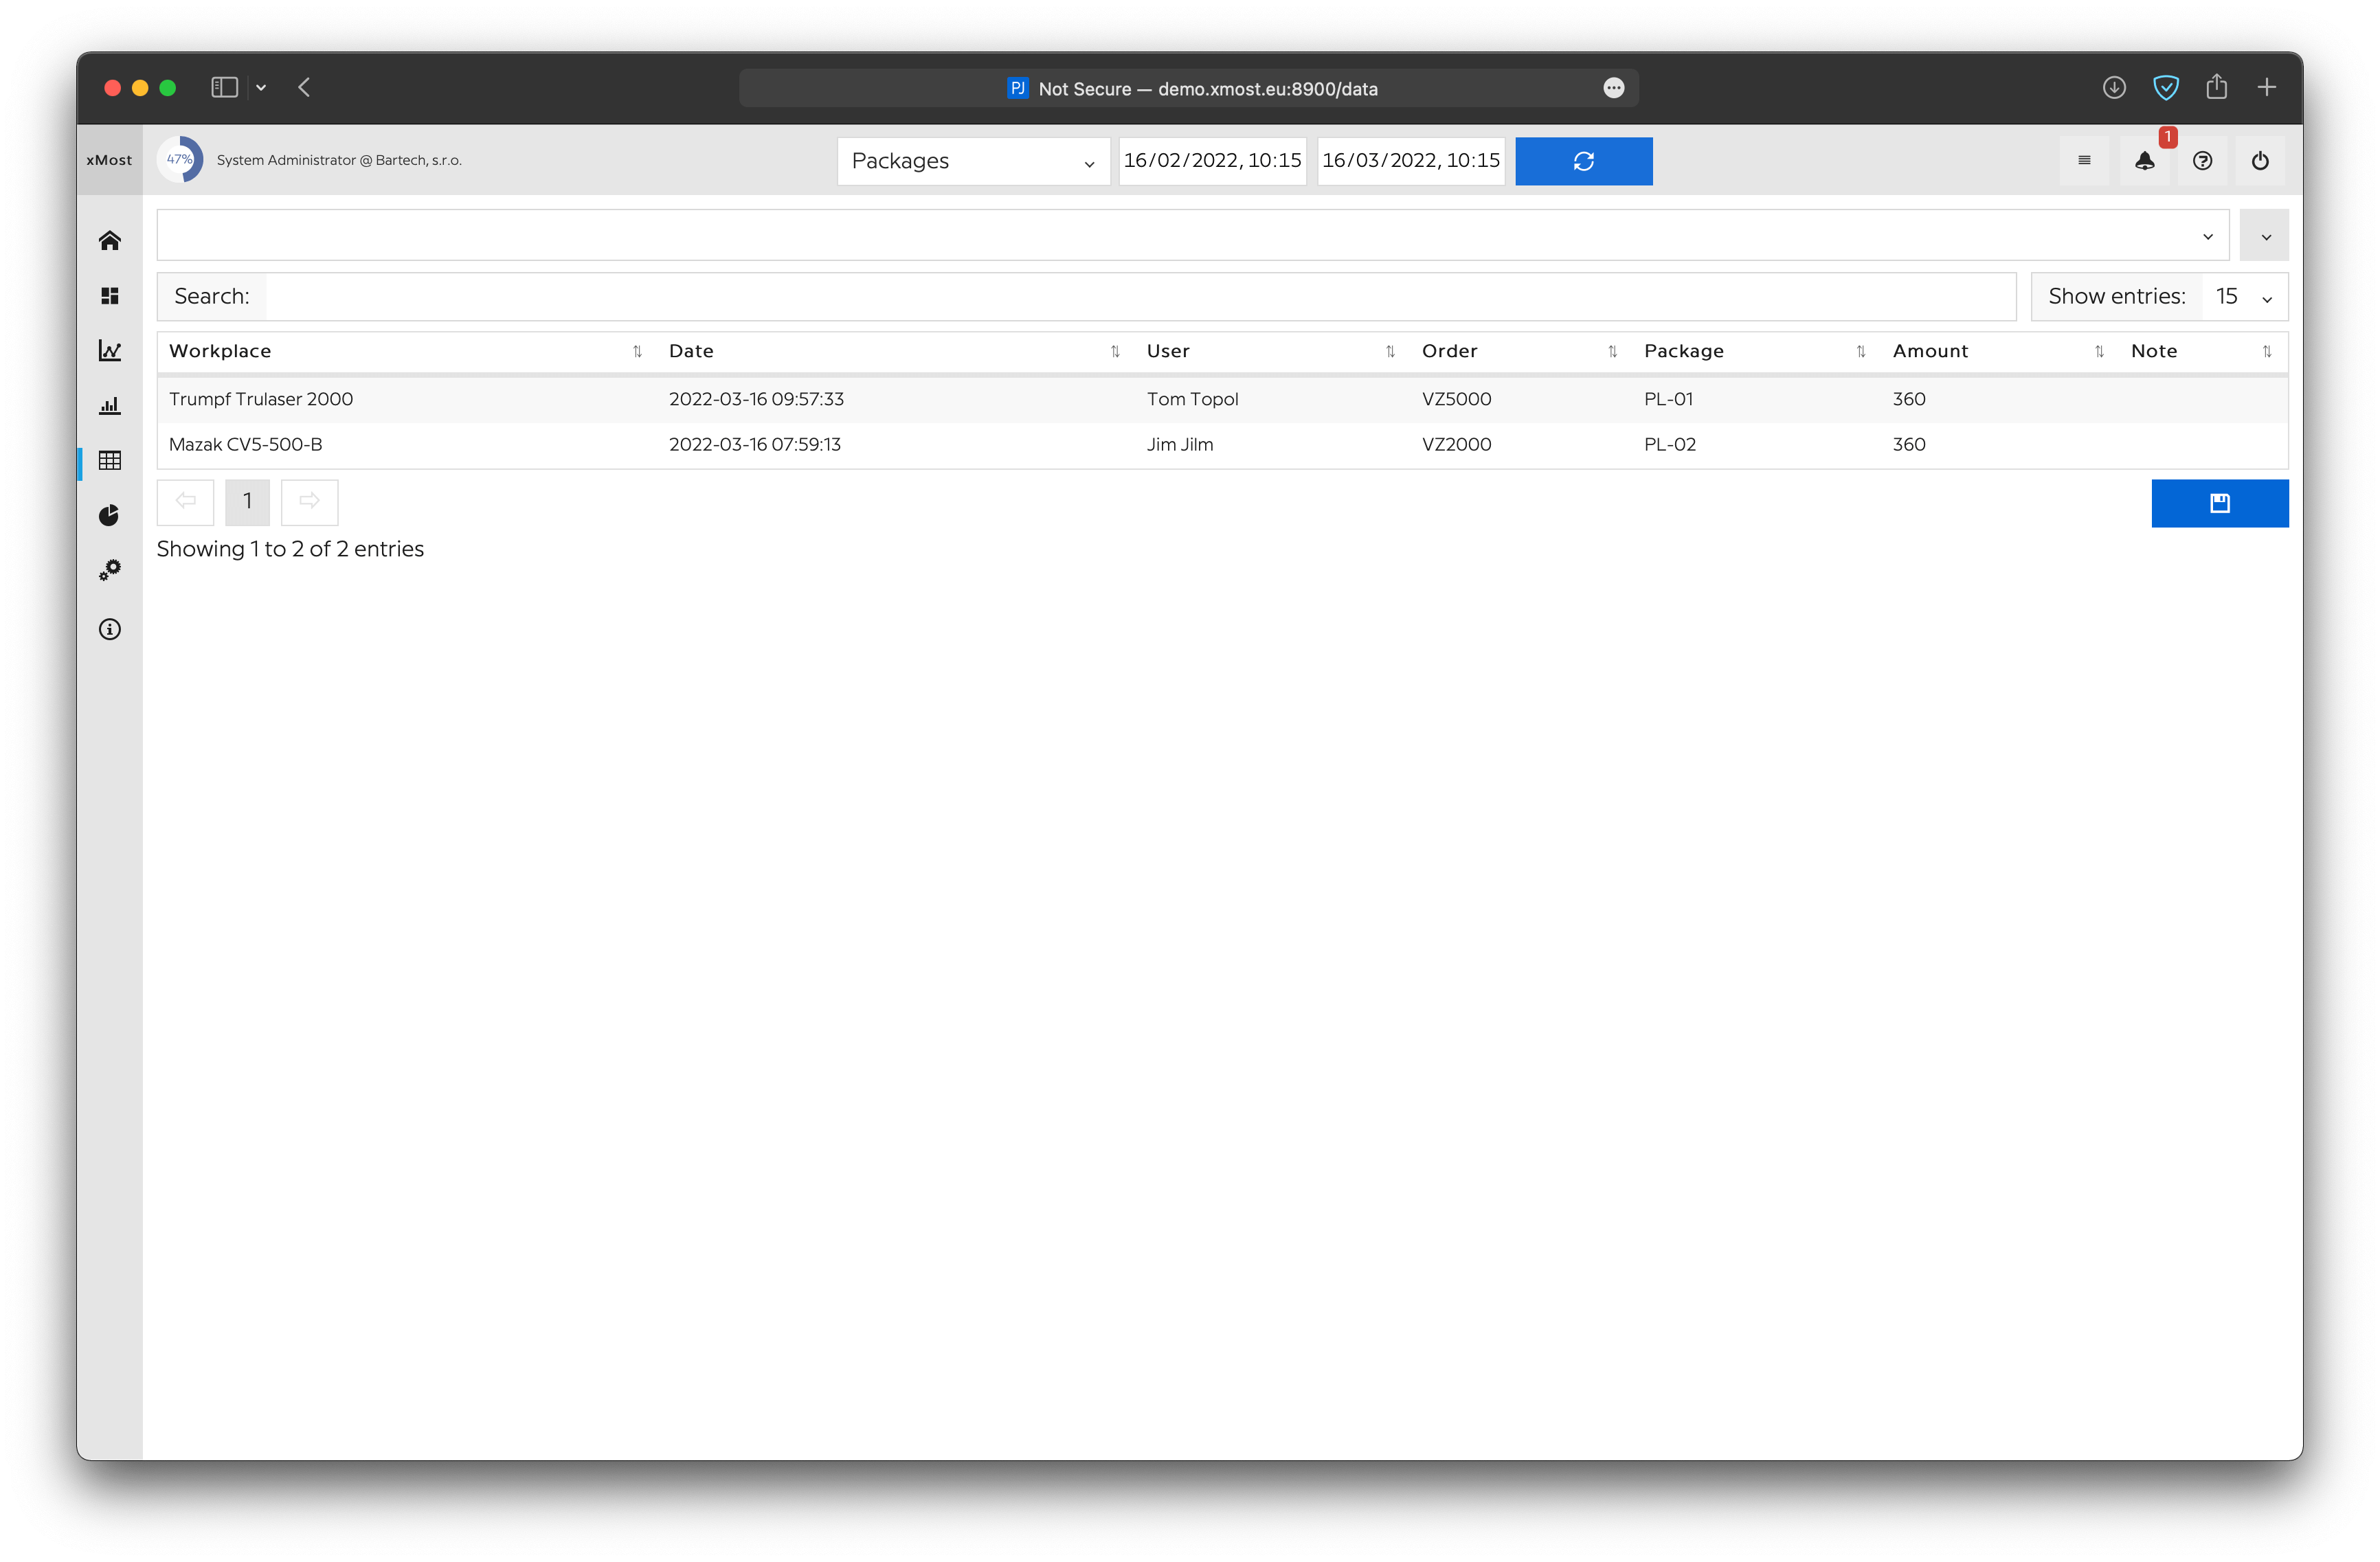
Task: Open settings gears icon in sidebar
Action: click(x=110, y=570)
